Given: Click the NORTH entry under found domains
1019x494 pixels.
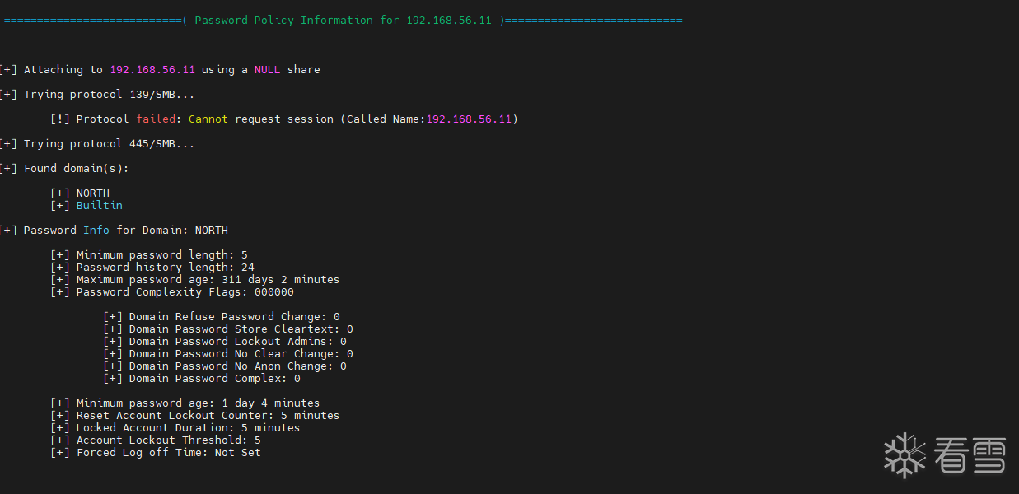Looking at the screenshot, I should click(x=92, y=193).
